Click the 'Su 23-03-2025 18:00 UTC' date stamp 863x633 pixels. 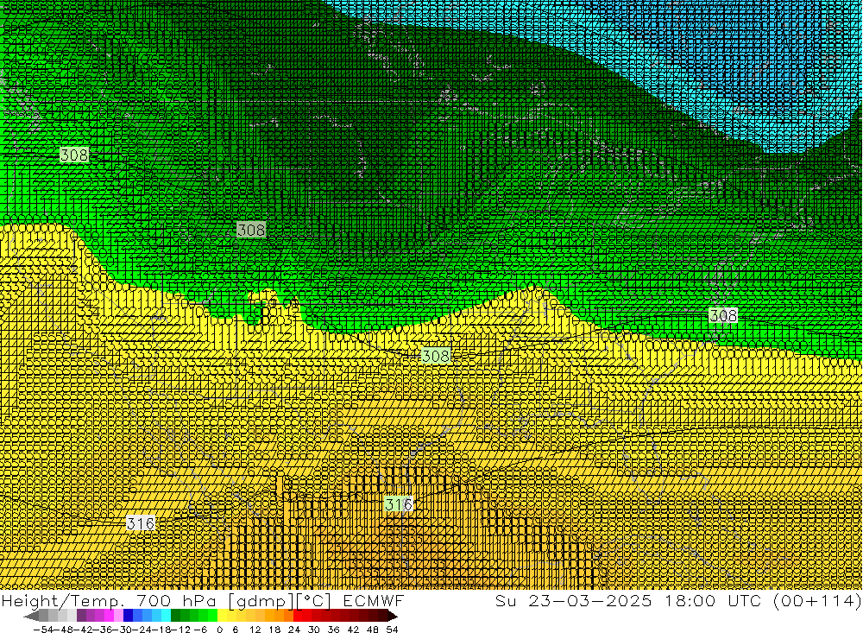(627, 600)
